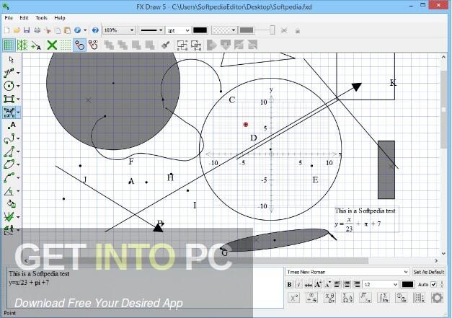The image size is (452, 318).
Task: Open the equation settings gear icon
Action: tap(437, 297)
